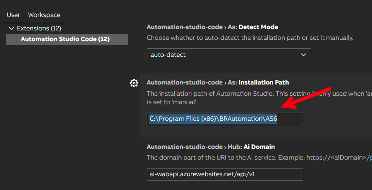Viewport: 372px width, 190px height.
Task: Click the Detect Mode setting title
Action: pyautogui.click(x=212, y=27)
